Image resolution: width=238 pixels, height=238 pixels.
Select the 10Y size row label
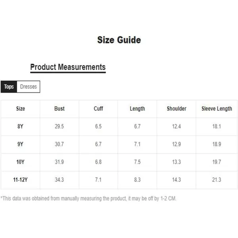click(x=20, y=162)
